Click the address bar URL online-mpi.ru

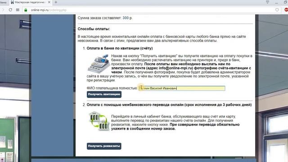pyautogui.click(x=49, y=10)
